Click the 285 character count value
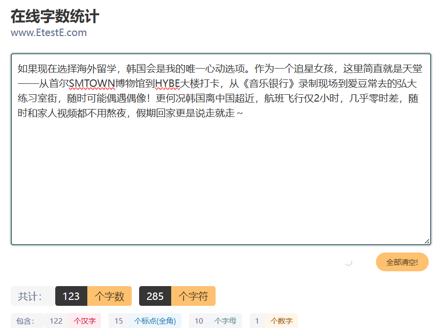 pos(155,296)
